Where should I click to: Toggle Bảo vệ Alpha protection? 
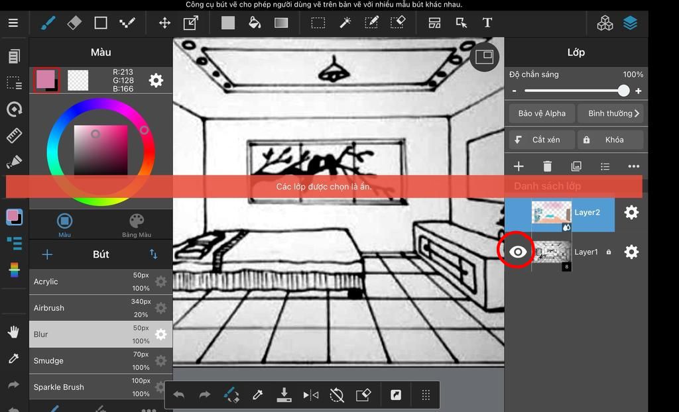542,113
